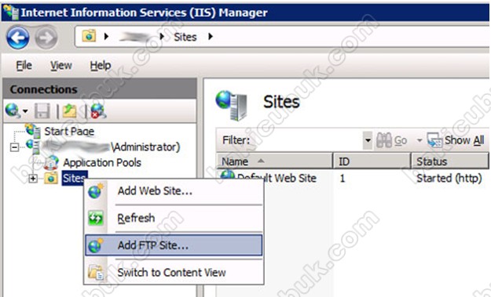This screenshot has width=491, height=297.
Task: Click the Create New Connection globe icon
Action: coord(13,110)
